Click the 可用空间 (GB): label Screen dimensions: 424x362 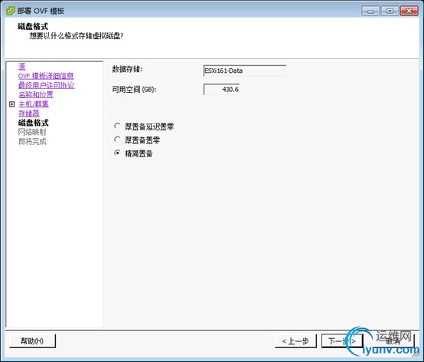[x=134, y=90]
